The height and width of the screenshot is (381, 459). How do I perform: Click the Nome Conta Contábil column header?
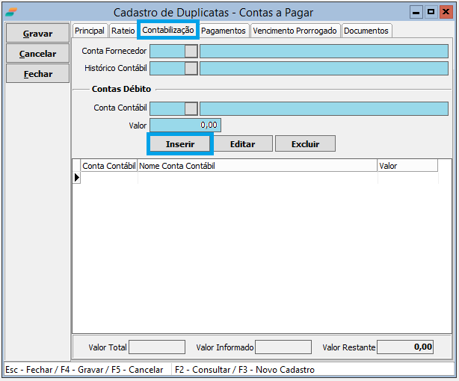[x=257, y=166]
